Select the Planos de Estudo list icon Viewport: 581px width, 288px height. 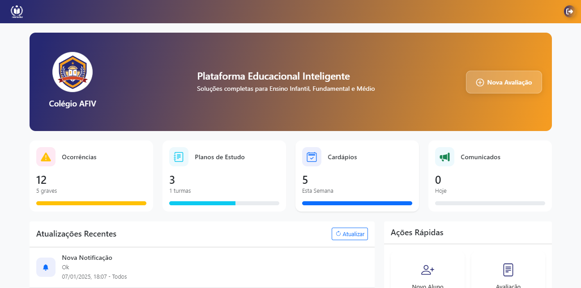pos(179,157)
